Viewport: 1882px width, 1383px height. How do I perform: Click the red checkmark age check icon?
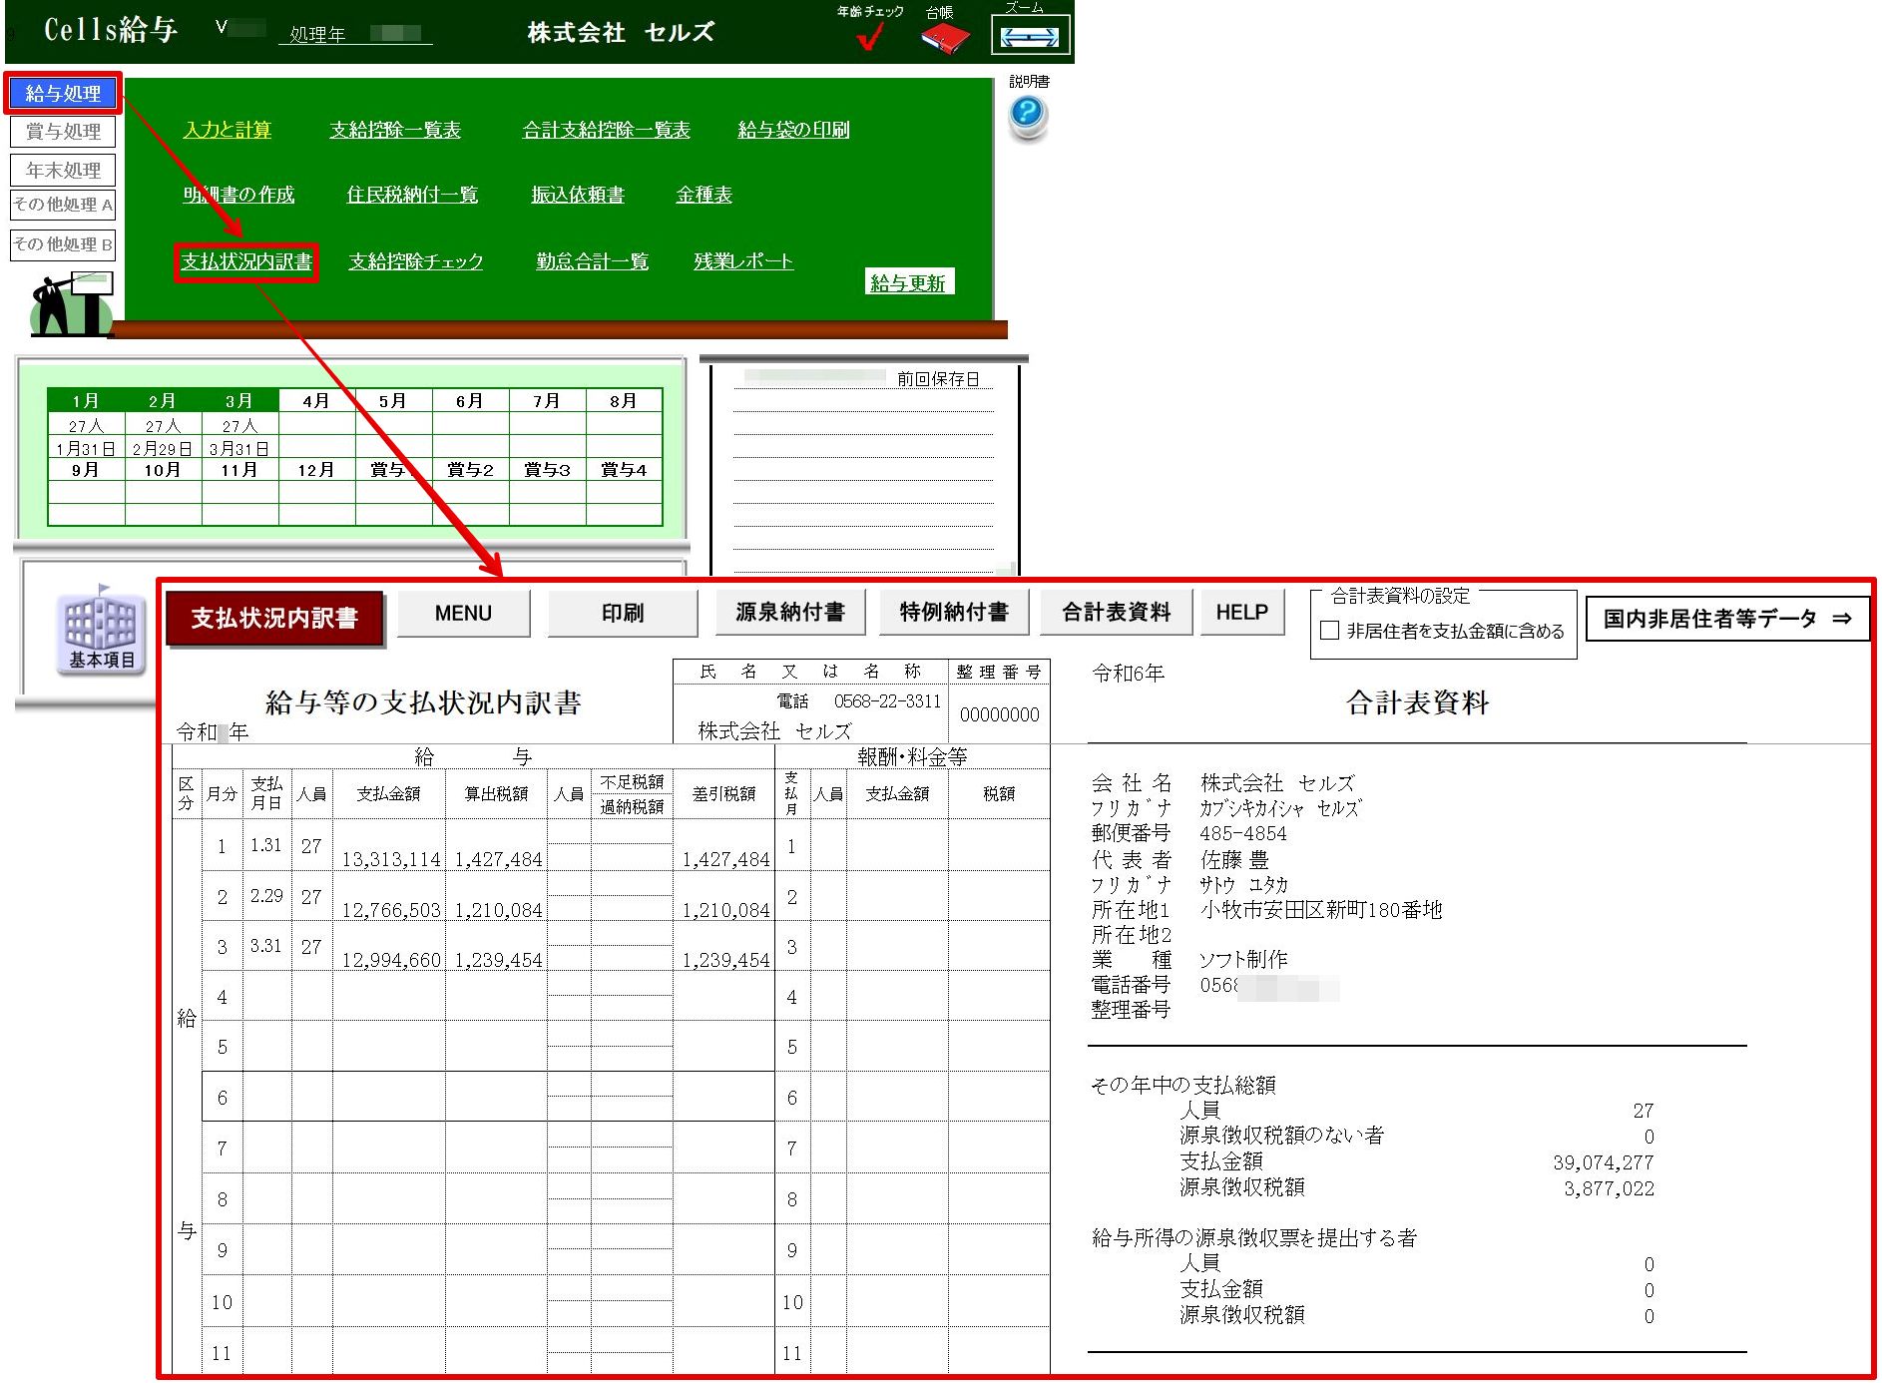point(869,37)
